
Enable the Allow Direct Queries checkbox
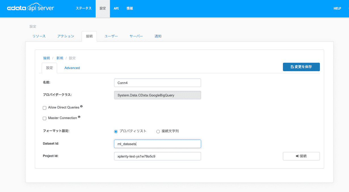(x=45, y=108)
